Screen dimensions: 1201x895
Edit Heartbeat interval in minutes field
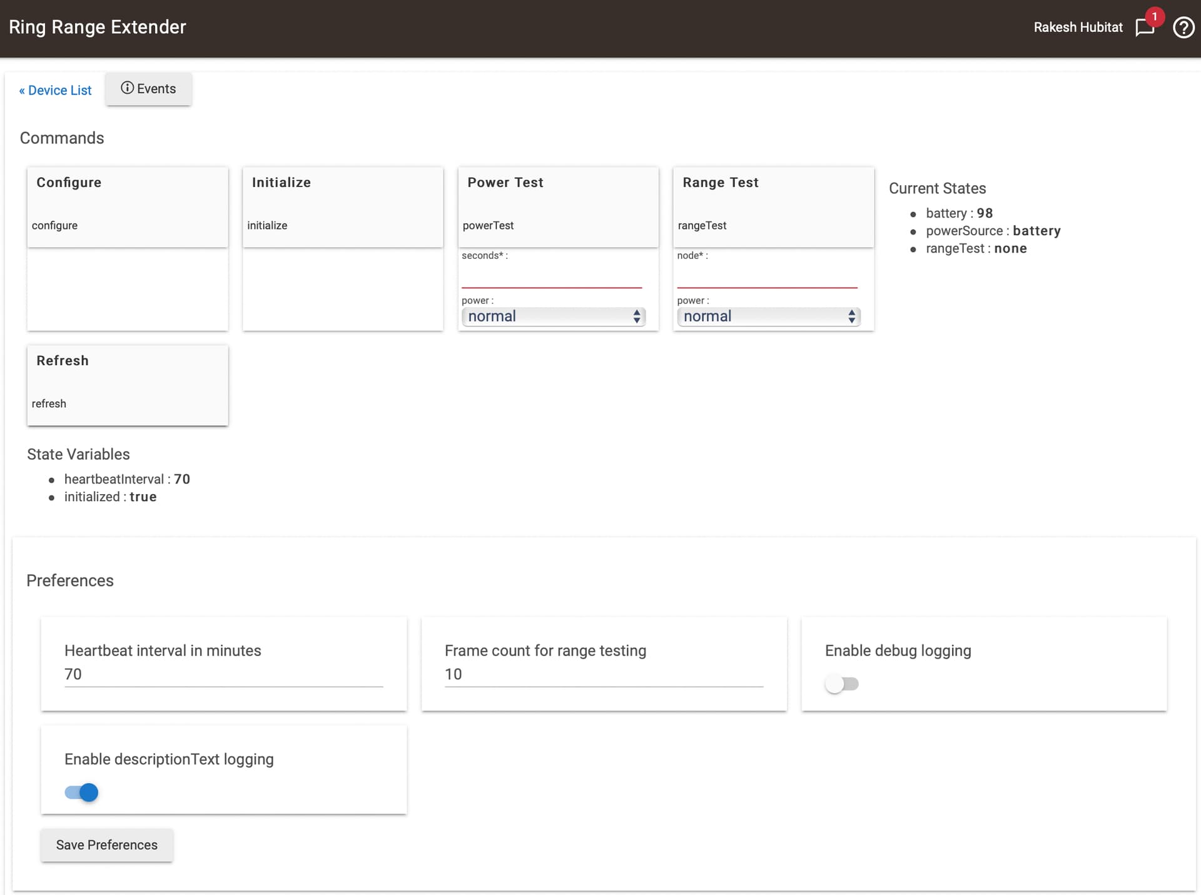pos(223,674)
